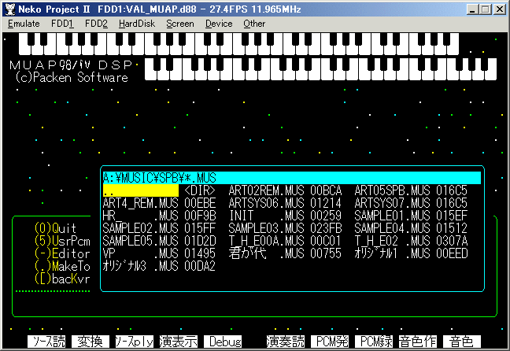Open the Emulate menu
Viewport: 510px width, 351px height.
point(24,24)
